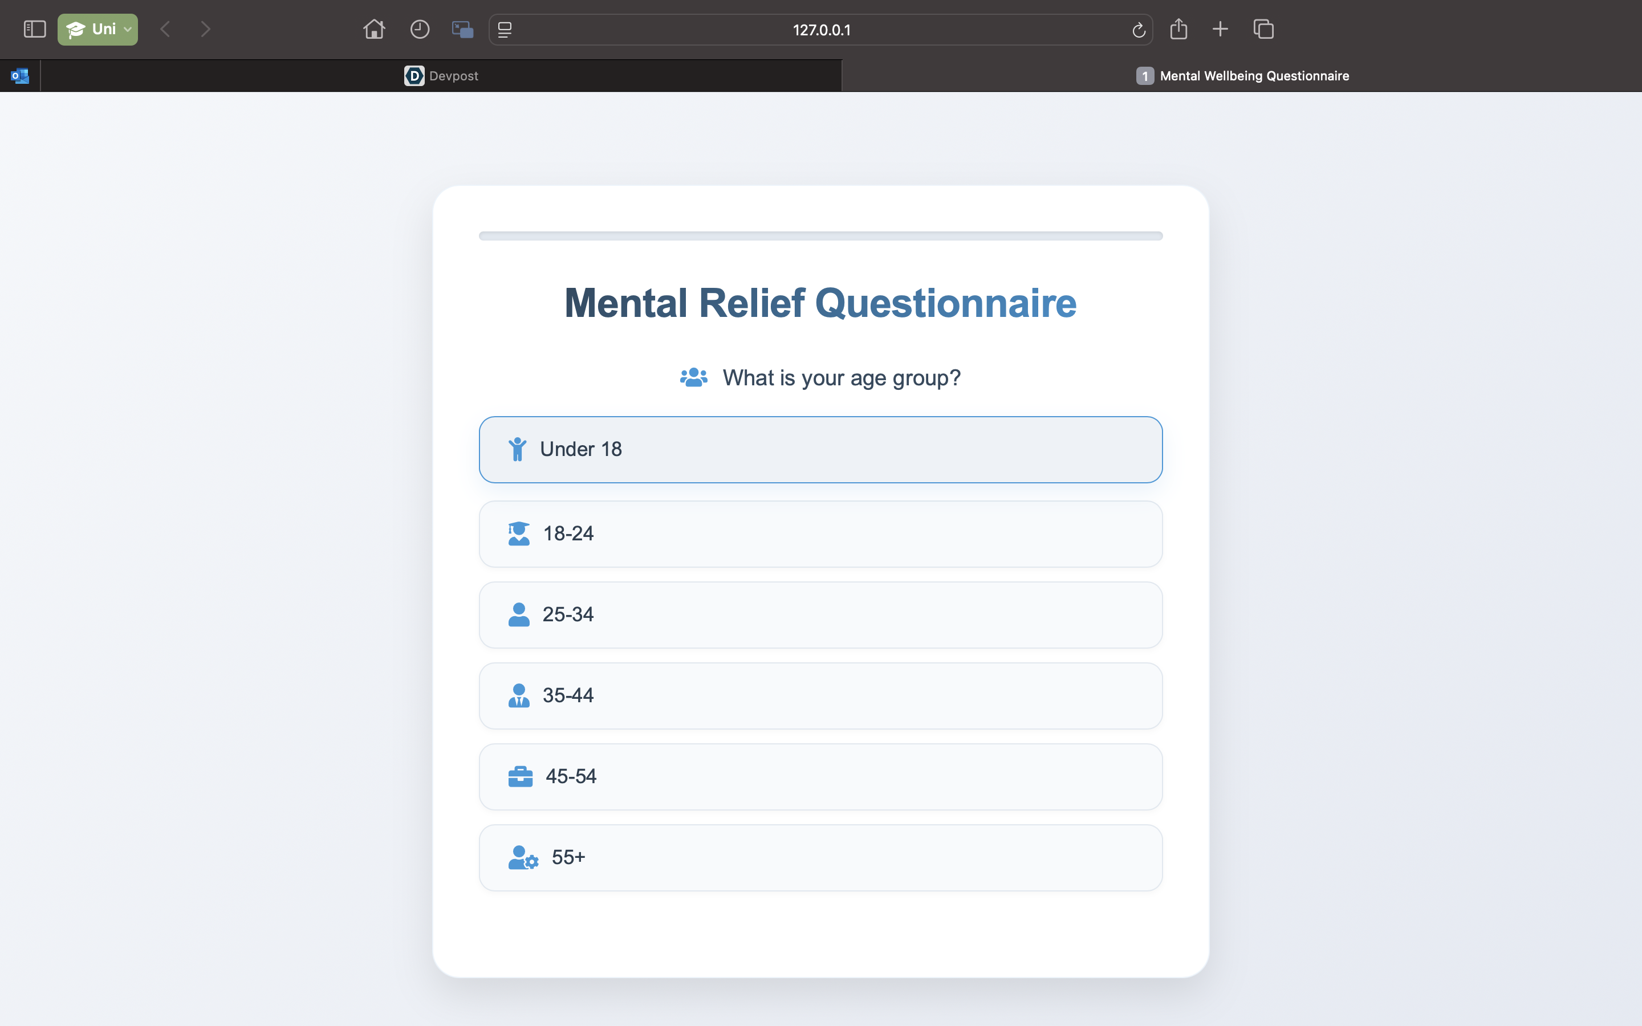This screenshot has height=1026, width=1642.
Task: Click the questionnaire progress bar
Action: (x=820, y=236)
